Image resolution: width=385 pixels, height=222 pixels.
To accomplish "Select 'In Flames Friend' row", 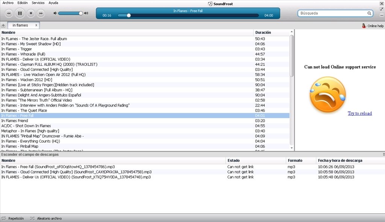I will tap(145, 121).
